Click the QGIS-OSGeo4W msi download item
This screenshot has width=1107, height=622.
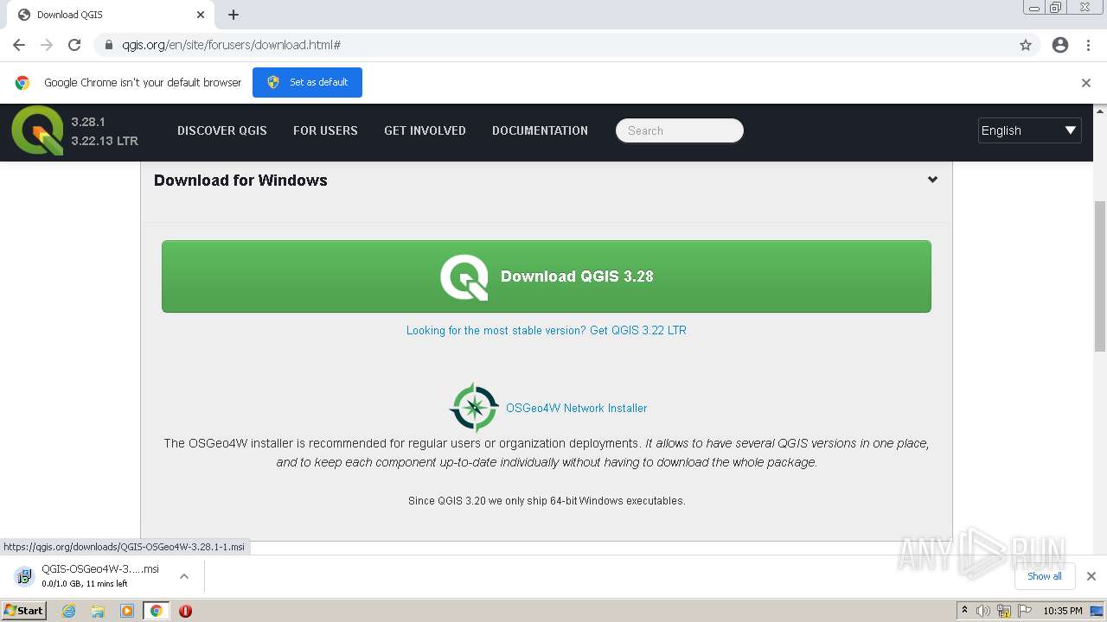tap(100, 576)
